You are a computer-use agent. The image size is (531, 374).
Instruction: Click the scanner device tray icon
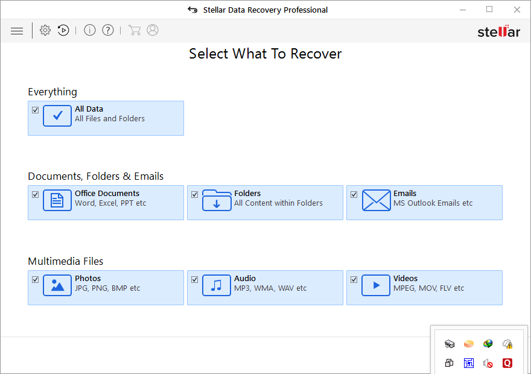[x=450, y=344]
